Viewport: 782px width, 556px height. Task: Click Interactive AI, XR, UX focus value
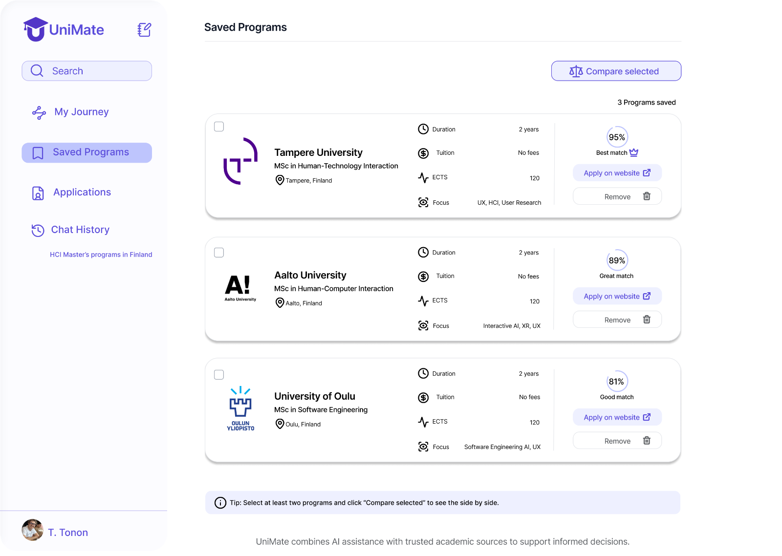pos(512,326)
